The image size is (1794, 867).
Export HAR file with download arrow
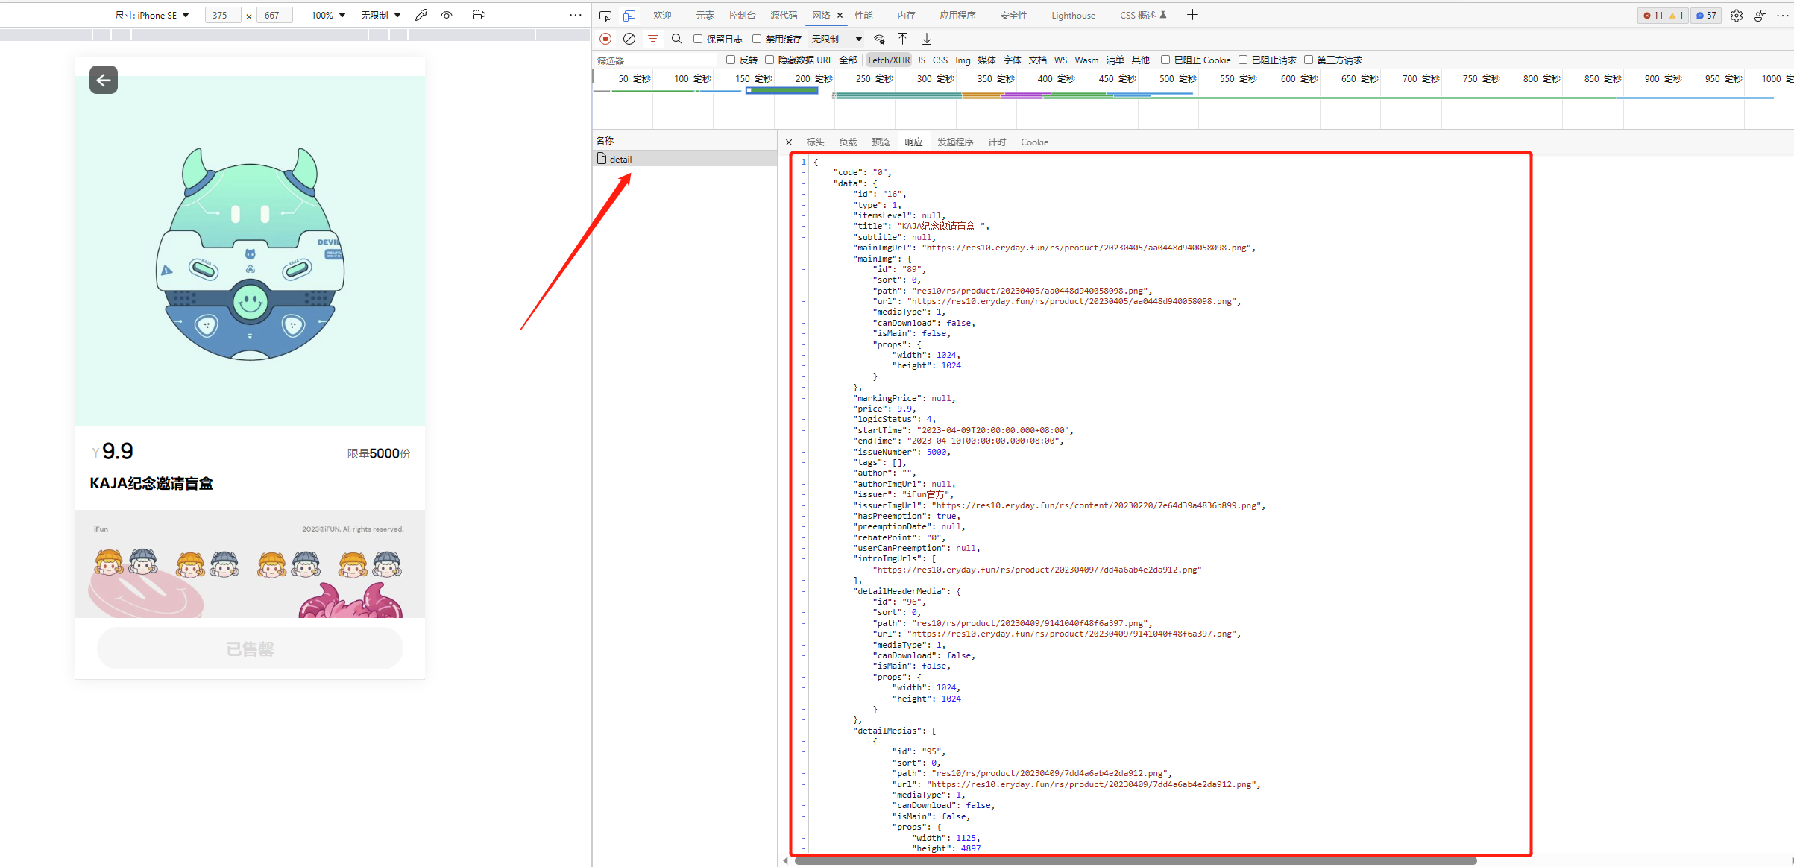tap(927, 39)
